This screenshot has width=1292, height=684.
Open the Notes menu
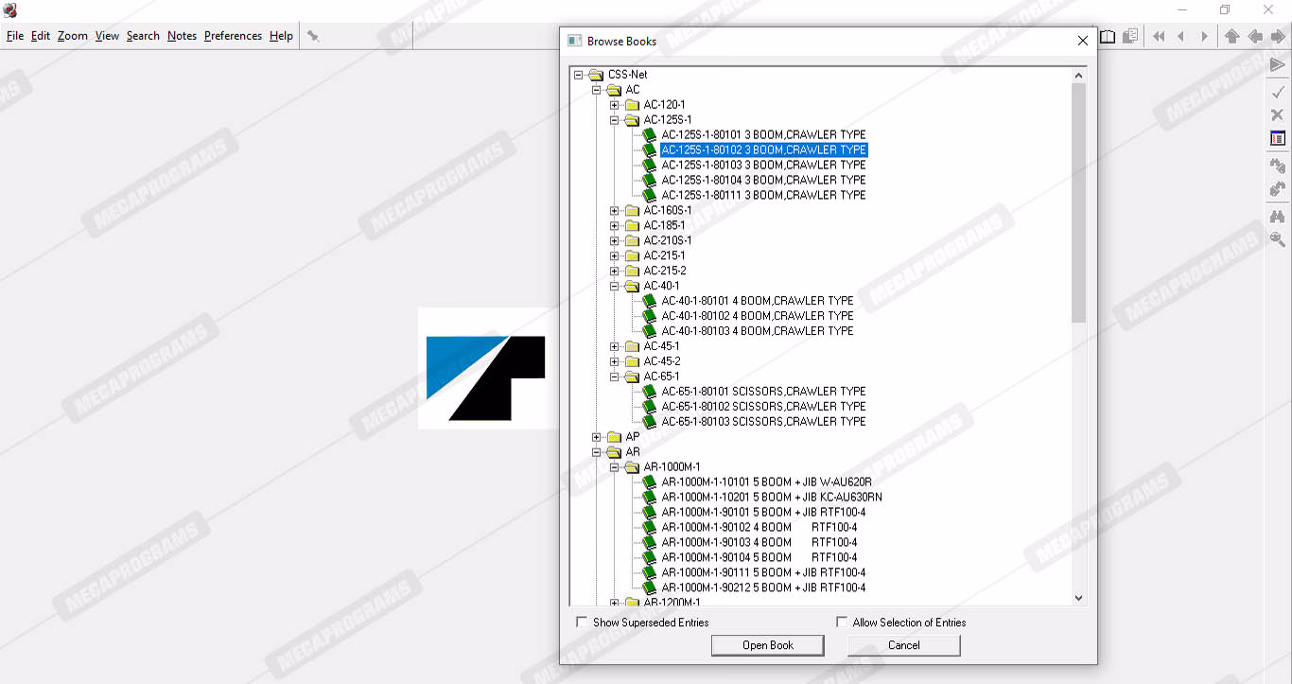click(182, 36)
